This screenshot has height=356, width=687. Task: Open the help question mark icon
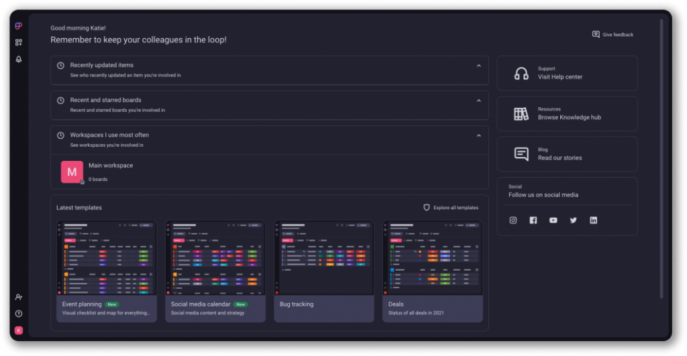(19, 313)
